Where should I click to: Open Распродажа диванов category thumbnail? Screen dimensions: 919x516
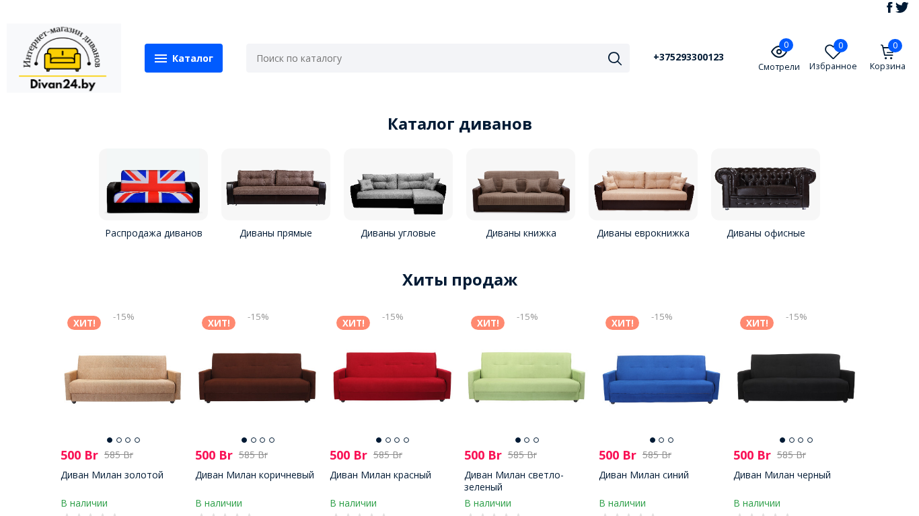tap(153, 184)
